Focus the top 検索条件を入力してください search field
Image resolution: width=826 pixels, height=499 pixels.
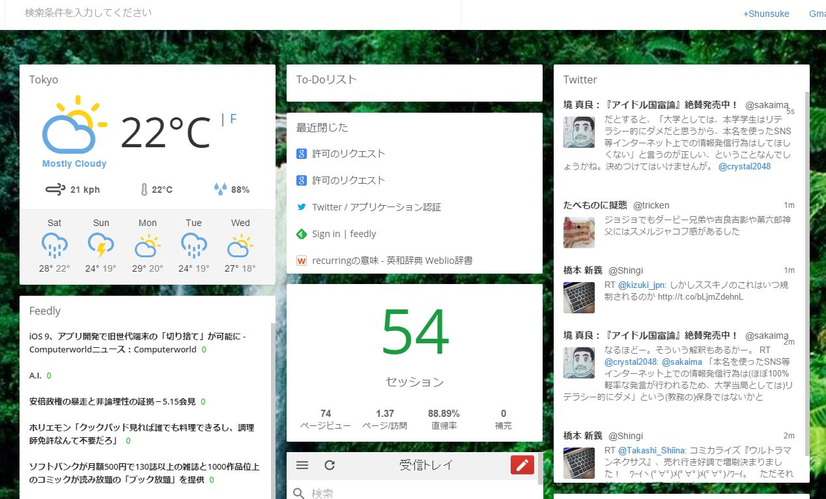pos(233,13)
